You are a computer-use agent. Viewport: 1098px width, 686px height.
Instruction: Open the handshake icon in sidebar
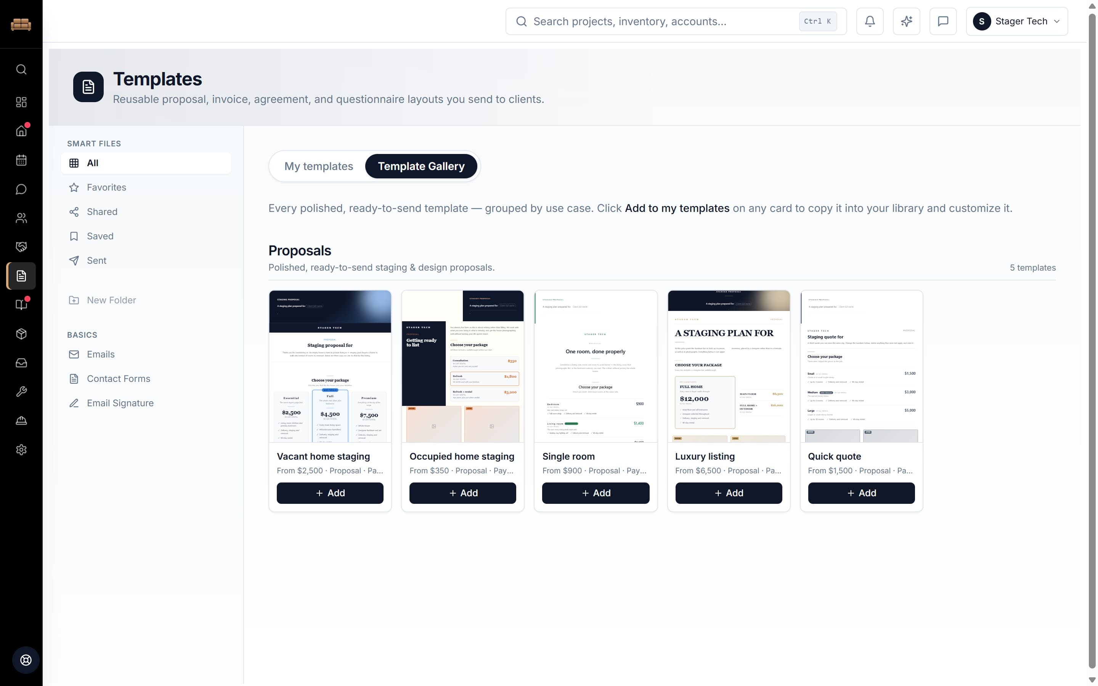pos(21,247)
